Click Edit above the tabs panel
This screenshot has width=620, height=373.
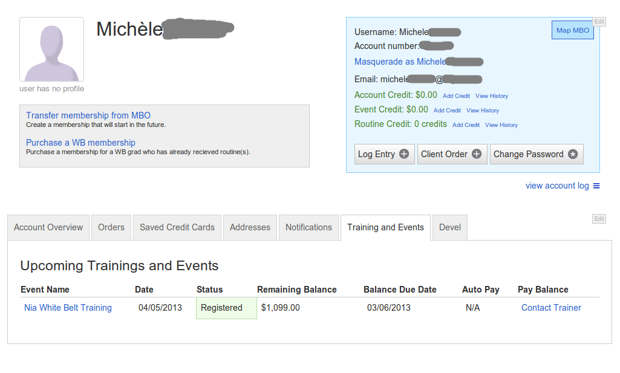[599, 219]
